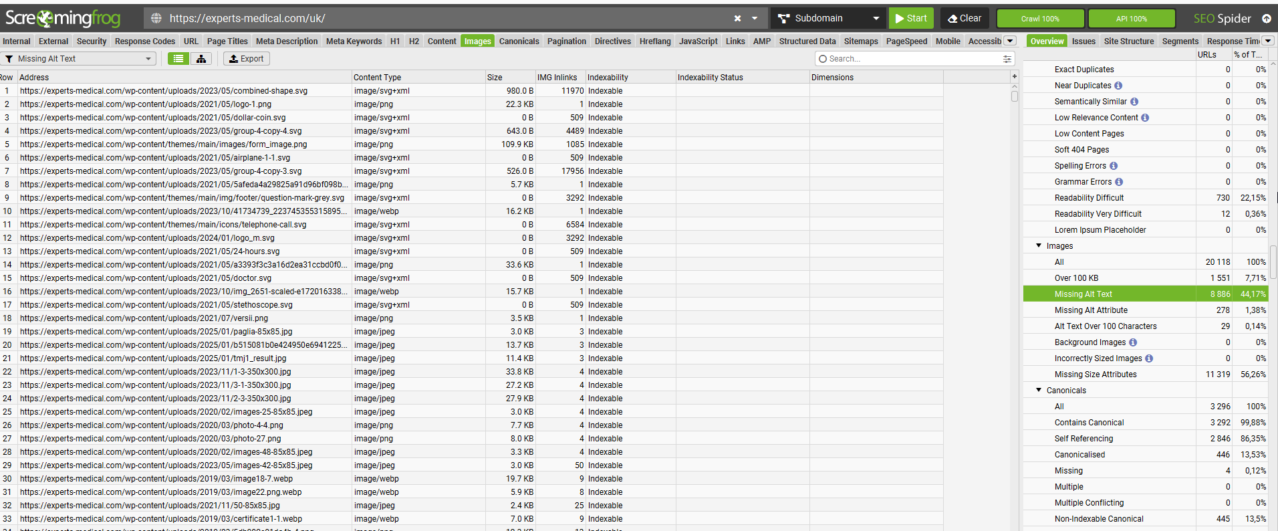Viewport: 1278px width, 531px height.
Task: Select Over 100 KB images filter
Action: click(1145, 278)
